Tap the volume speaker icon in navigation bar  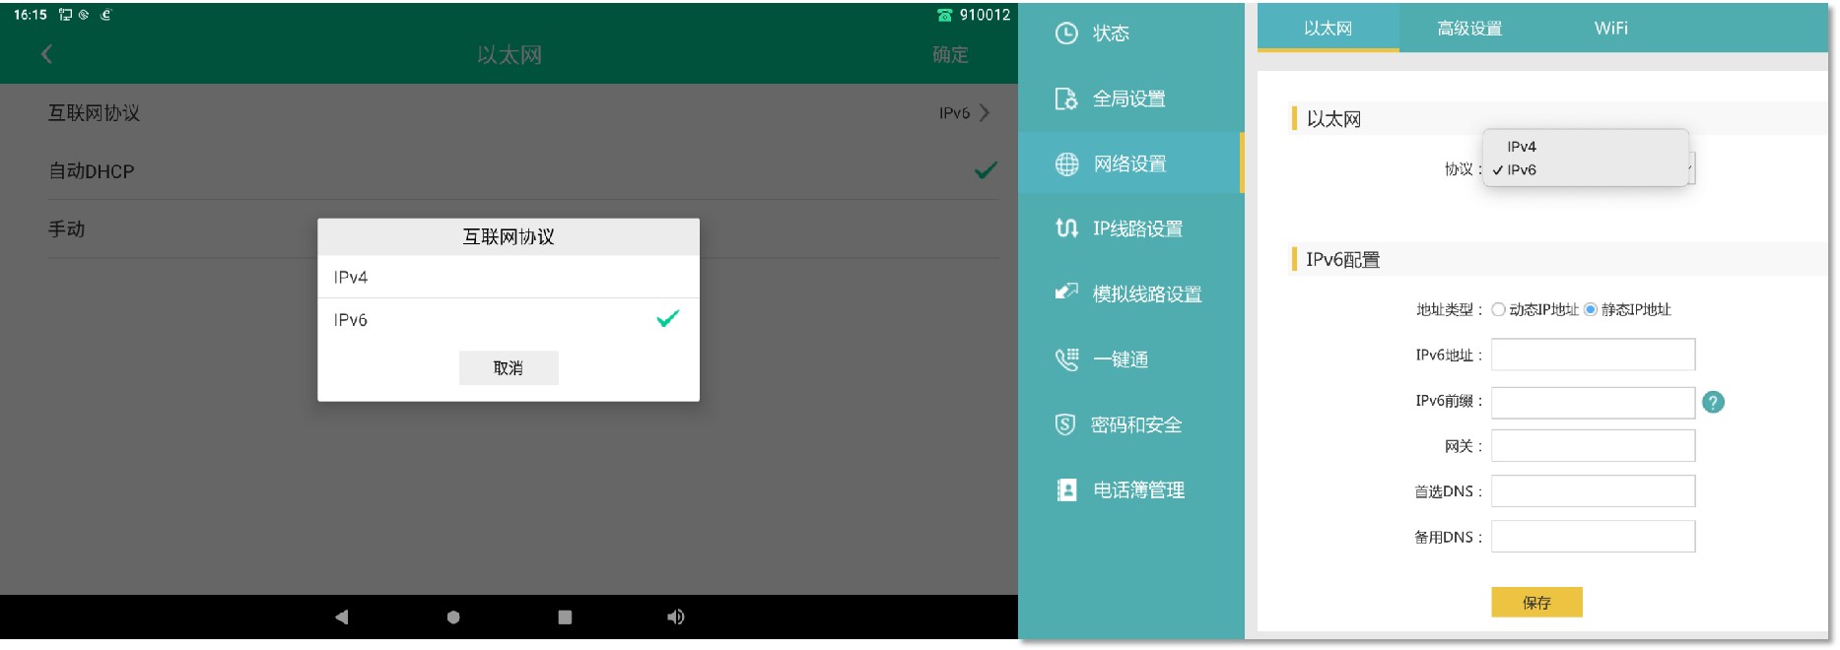point(675,617)
